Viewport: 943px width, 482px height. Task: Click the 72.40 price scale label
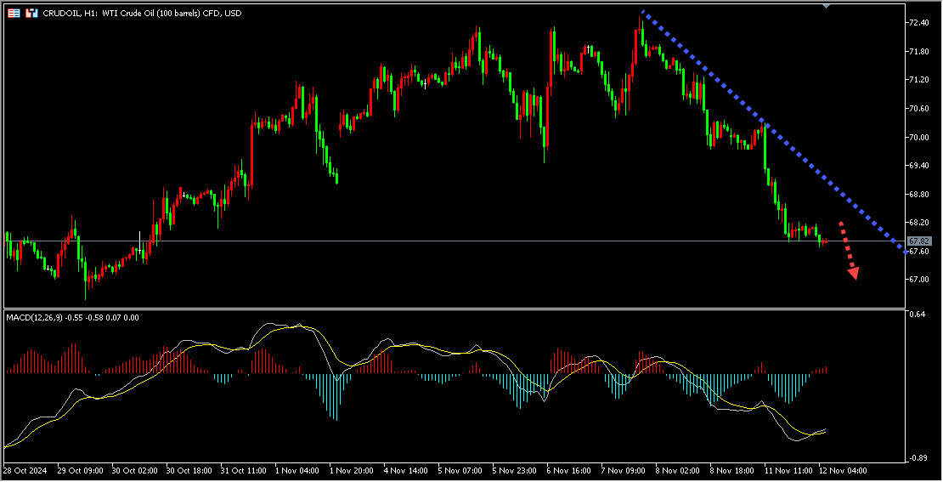coord(918,23)
